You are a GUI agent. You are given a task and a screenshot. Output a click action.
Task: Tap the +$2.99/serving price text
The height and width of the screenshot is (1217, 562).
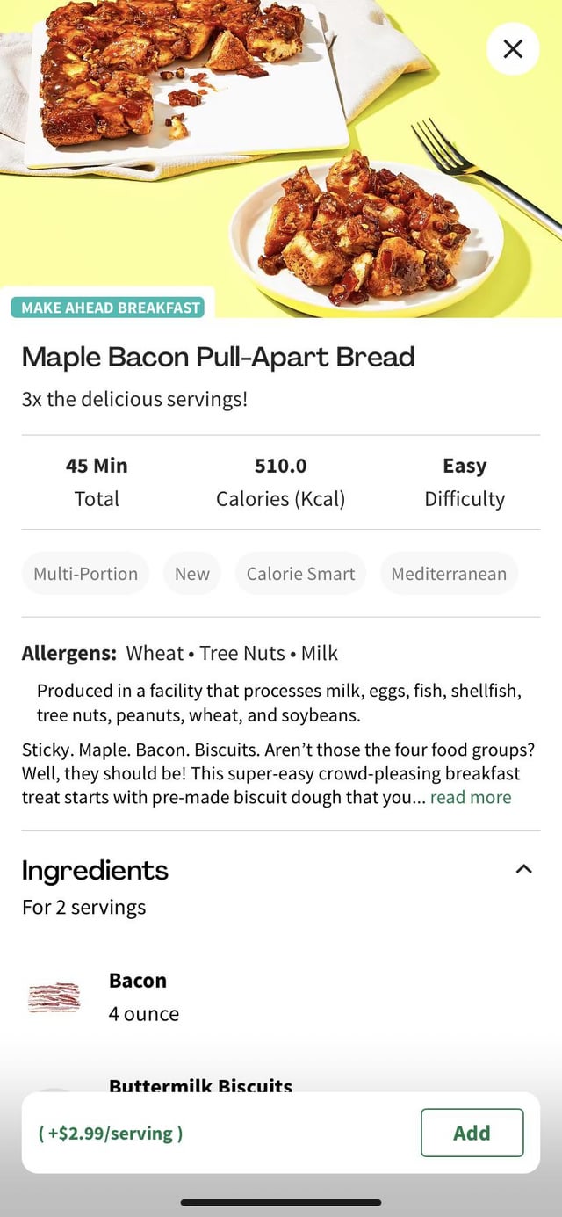pos(111,1133)
